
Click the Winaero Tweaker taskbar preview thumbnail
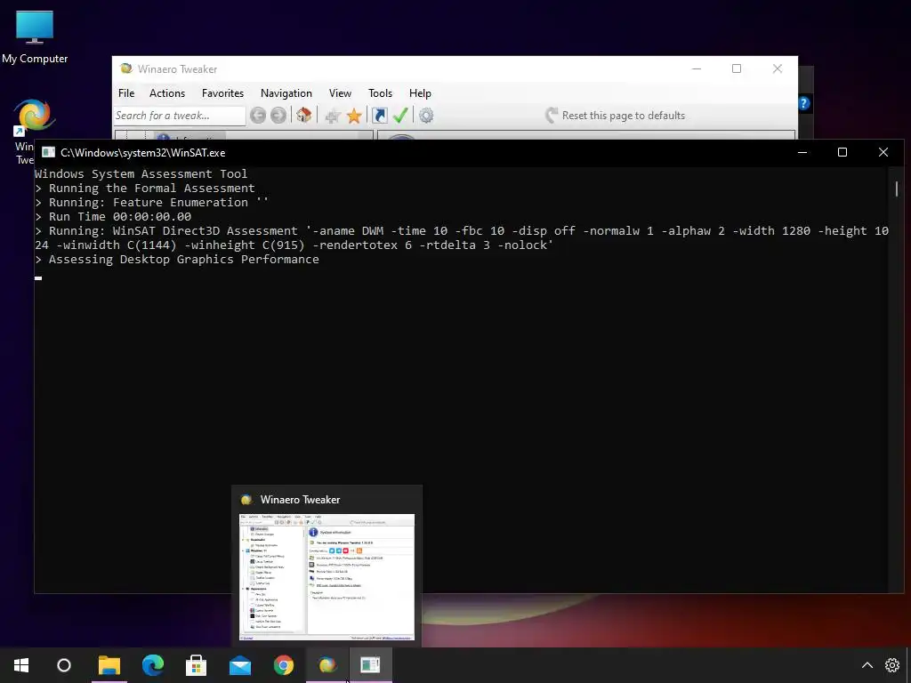point(327,576)
